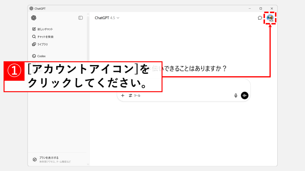Expand the ChatGPT 4.5 model dropdown
Image resolution: width=305 pixels, height=171 pixels.
click(x=107, y=18)
